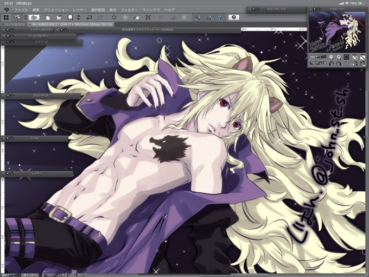This screenshot has width=369, height=277.
Task: Close the 素材 brush set palette
Action: point(61,30)
